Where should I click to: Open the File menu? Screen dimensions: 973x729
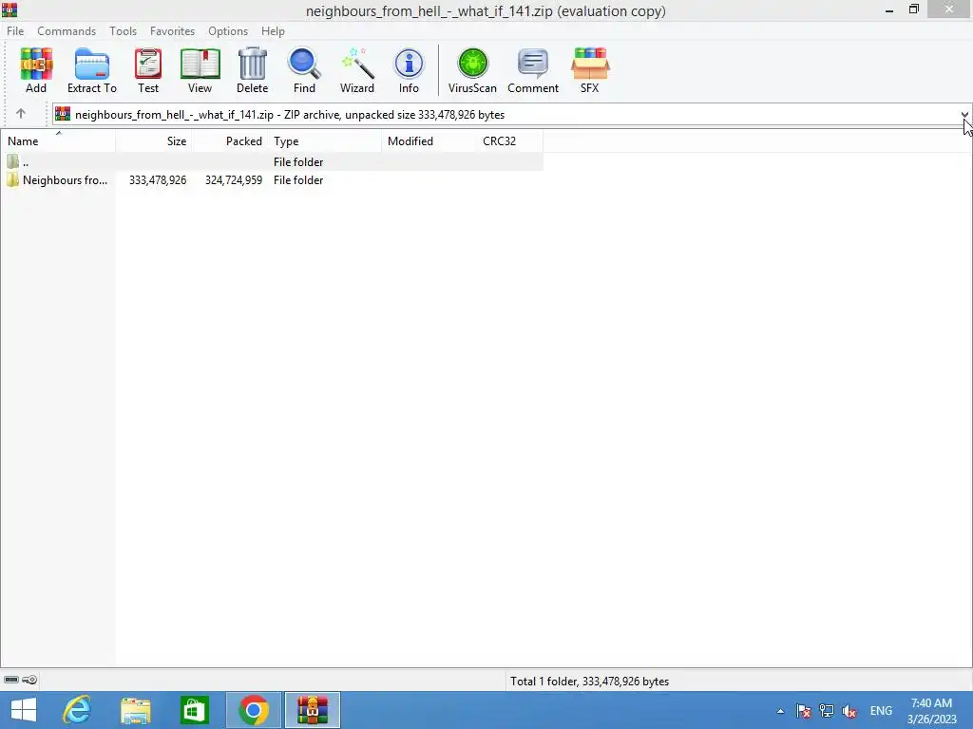(x=15, y=31)
